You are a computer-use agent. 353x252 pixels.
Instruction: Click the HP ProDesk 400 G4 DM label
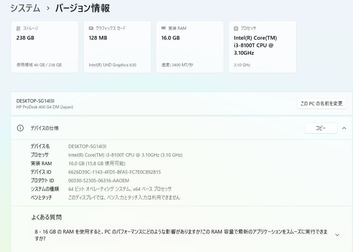[x=45, y=107]
